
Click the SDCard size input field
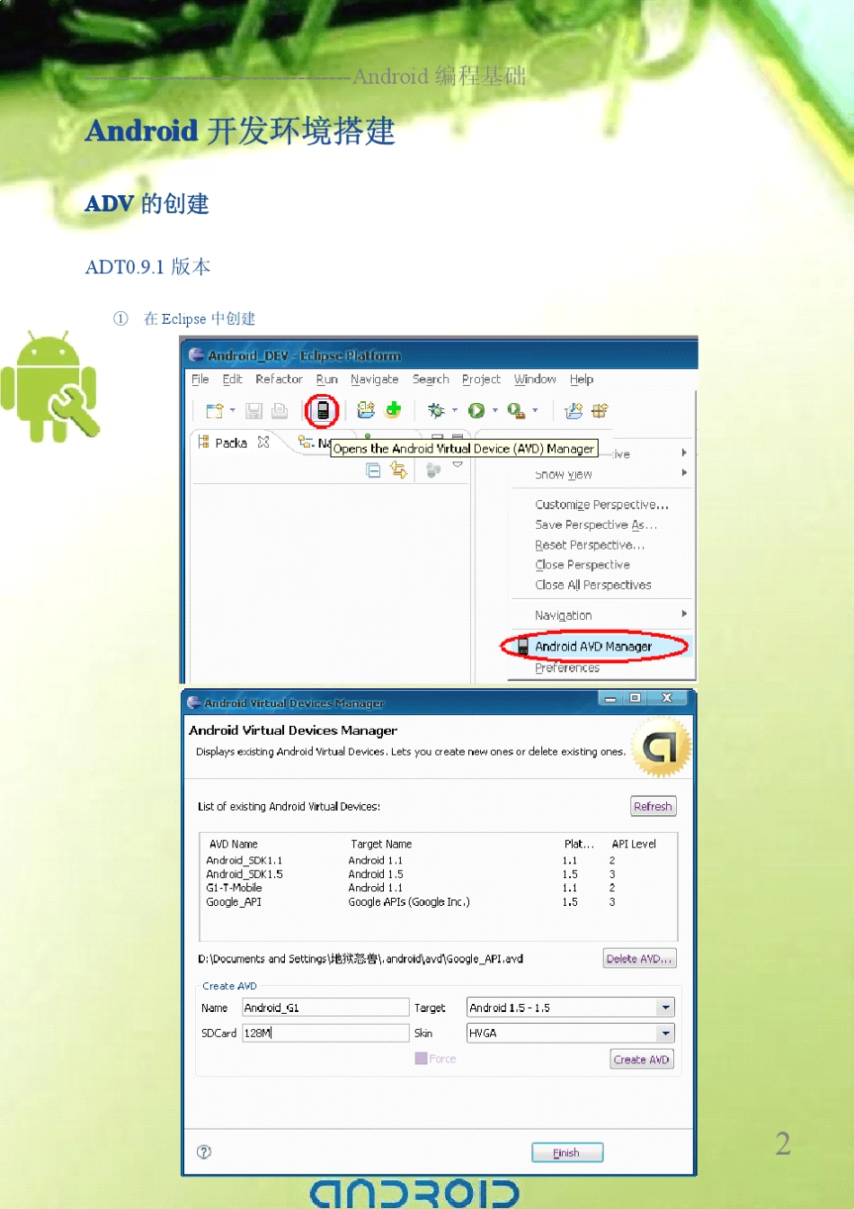(325, 1034)
